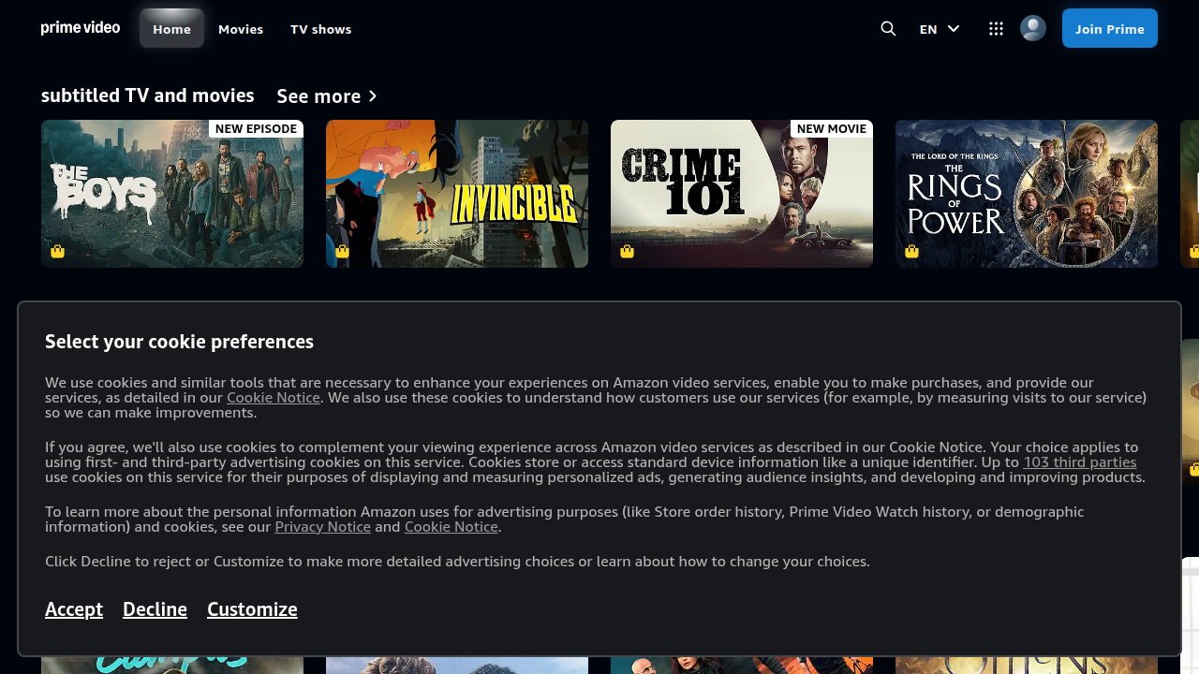Image resolution: width=1199 pixels, height=674 pixels.
Task: Click 'Select your cookie preferences' heading
Action: pos(179,342)
